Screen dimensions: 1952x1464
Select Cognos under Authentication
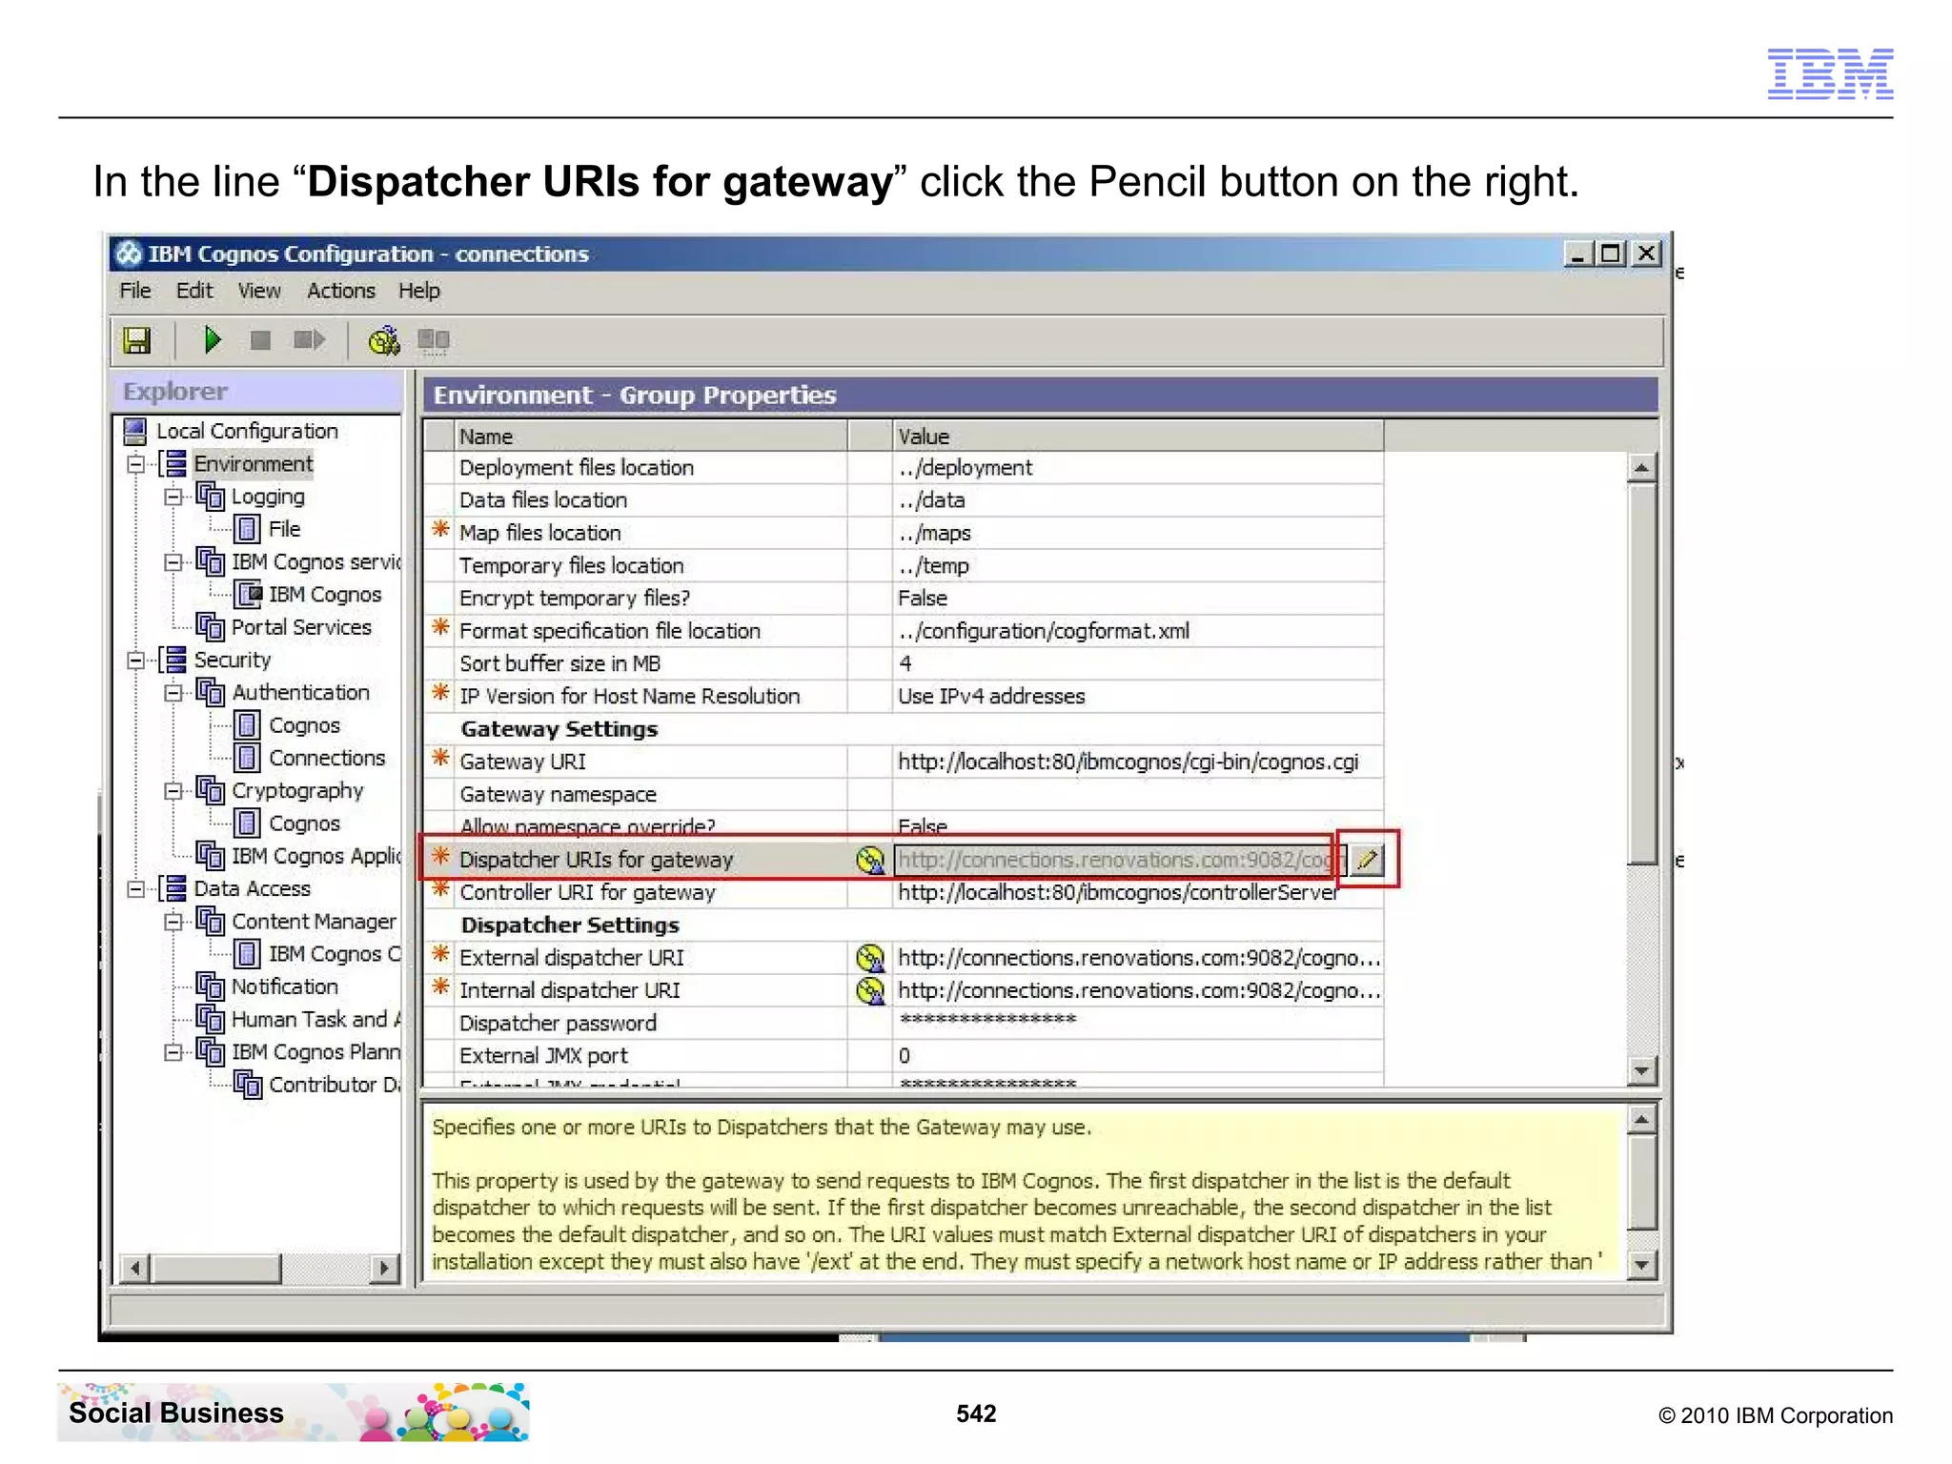[x=304, y=725]
